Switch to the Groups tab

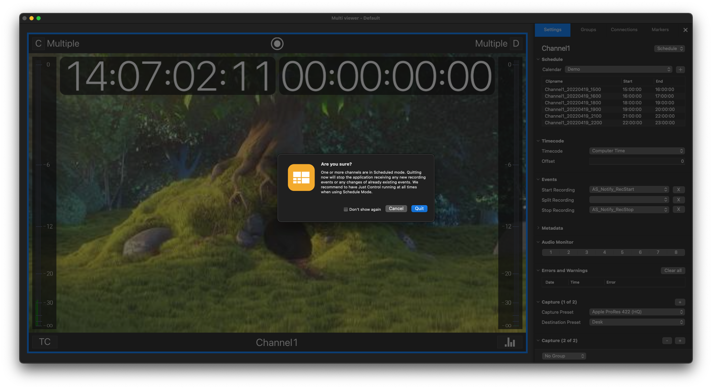588,30
